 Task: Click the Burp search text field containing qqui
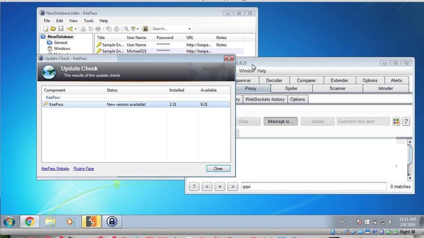(314, 187)
